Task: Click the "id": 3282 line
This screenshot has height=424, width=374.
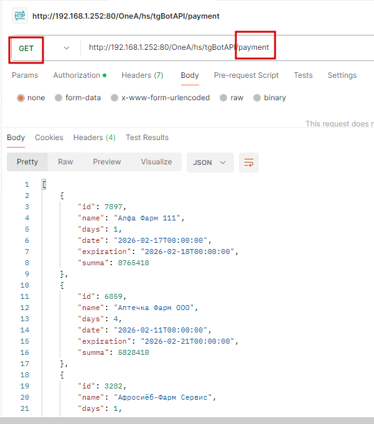Action: tap(102, 386)
